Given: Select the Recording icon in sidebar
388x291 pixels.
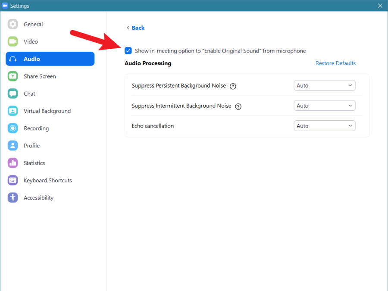Looking at the screenshot, I should [x=13, y=128].
